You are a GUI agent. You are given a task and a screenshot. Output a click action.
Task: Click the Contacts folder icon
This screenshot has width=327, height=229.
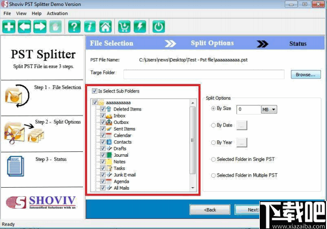tap(109, 142)
